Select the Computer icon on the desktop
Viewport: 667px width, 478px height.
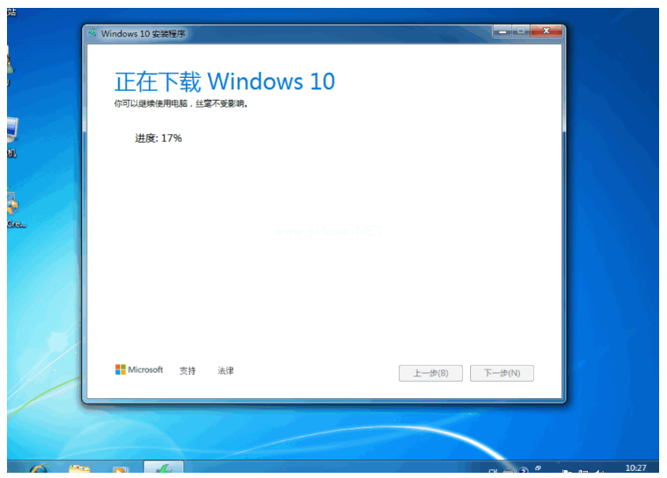11,133
